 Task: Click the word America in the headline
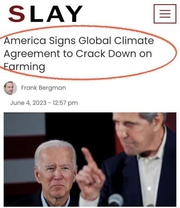point(25,41)
